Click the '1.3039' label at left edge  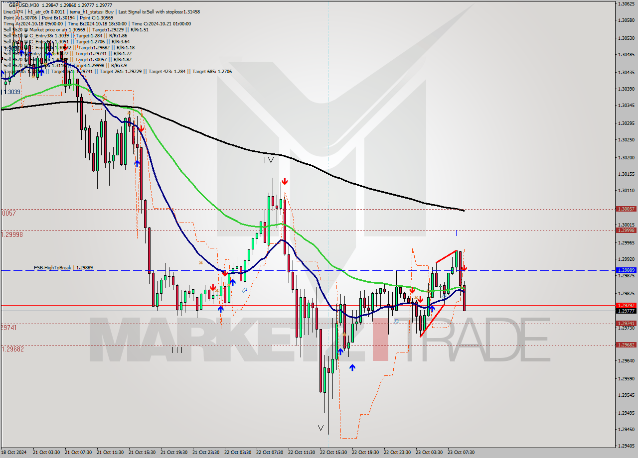12,92
